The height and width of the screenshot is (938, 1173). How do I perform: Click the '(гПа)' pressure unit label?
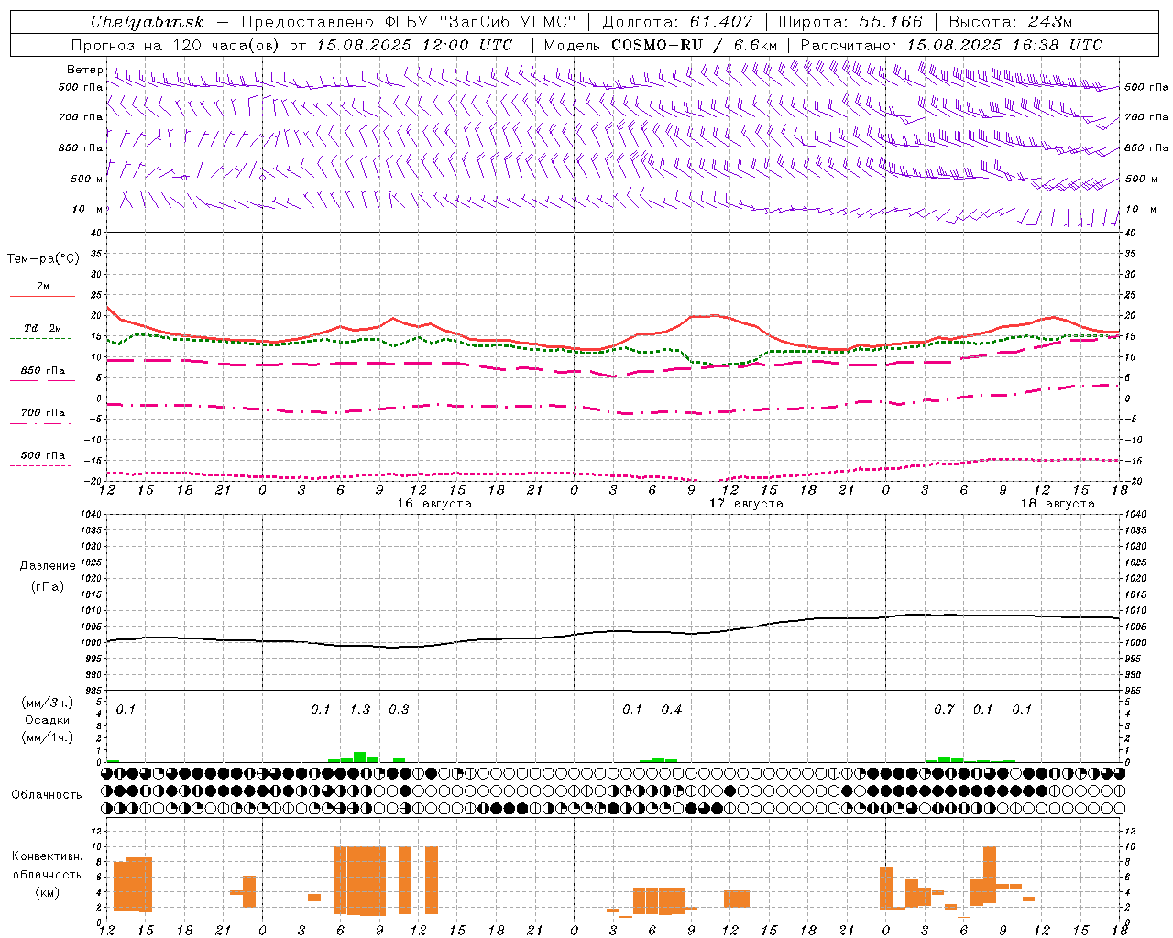click(48, 587)
